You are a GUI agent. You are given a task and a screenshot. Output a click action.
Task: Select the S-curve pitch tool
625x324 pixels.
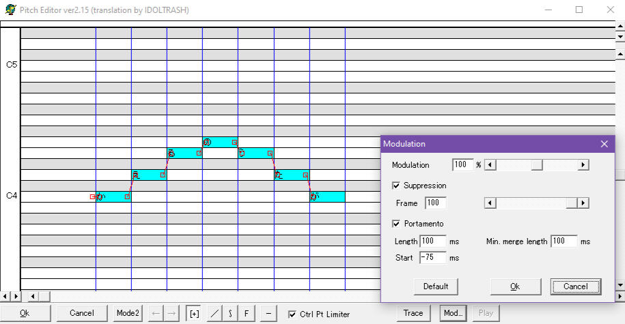point(230,313)
